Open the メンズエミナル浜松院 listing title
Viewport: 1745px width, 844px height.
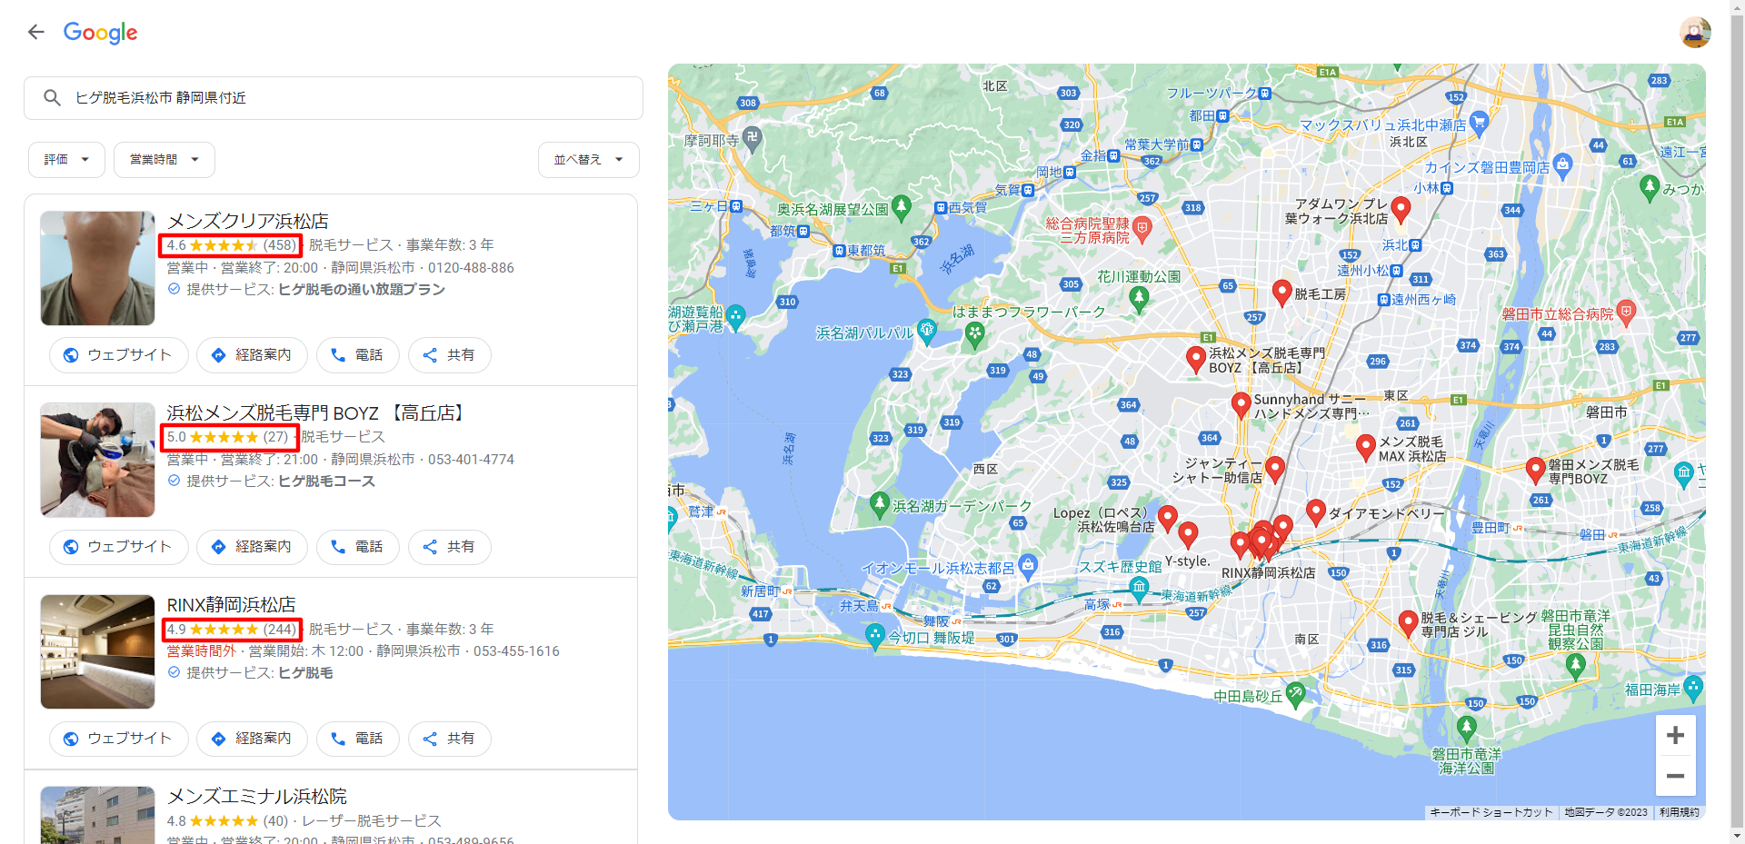coord(256,796)
